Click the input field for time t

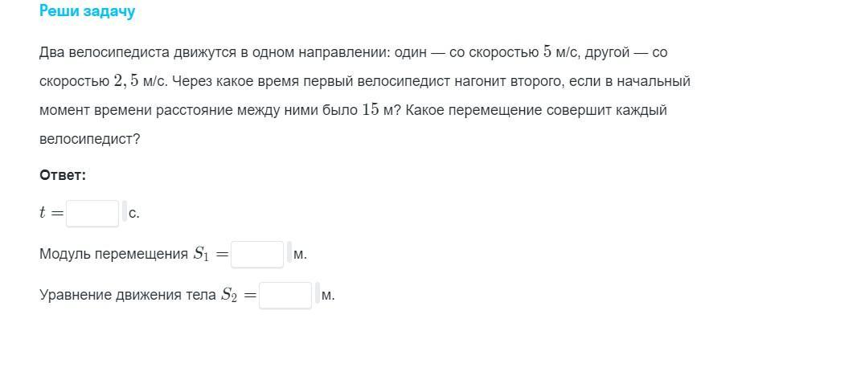click(x=92, y=214)
